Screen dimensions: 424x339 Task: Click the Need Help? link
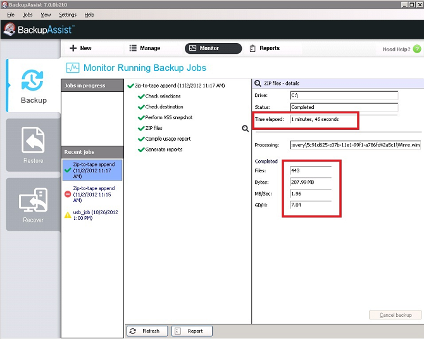pos(396,49)
